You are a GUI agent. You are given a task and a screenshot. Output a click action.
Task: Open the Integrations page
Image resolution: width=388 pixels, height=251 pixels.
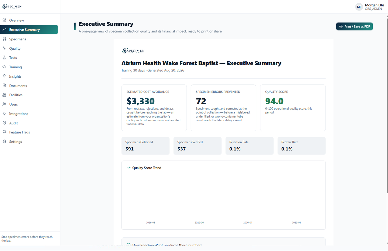29,114
